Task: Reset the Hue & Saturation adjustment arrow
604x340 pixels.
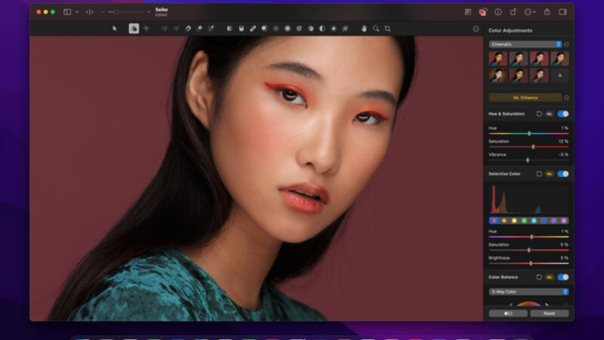Action: pyautogui.click(x=539, y=114)
